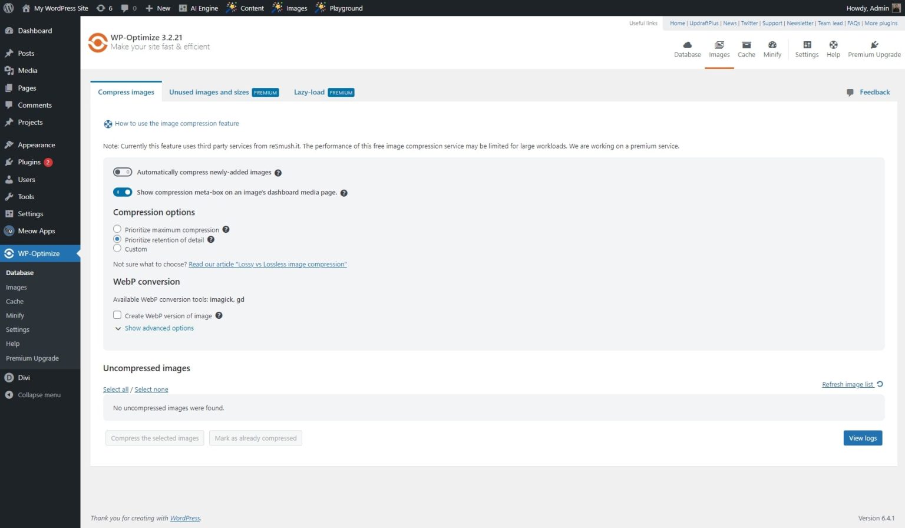Click the Minify icon in the top toolbar
905x528 pixels.
[772, 49]
